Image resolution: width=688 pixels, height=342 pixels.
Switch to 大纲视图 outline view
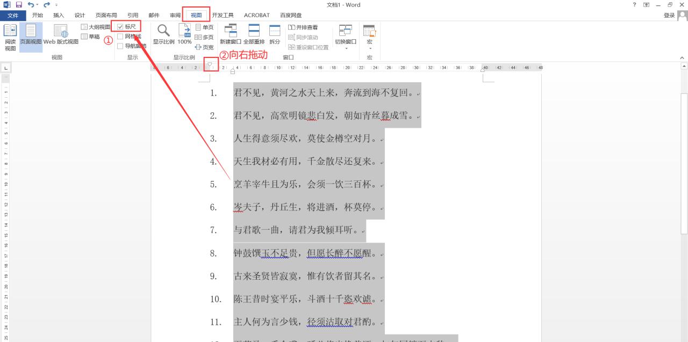[x=95, y=27]
